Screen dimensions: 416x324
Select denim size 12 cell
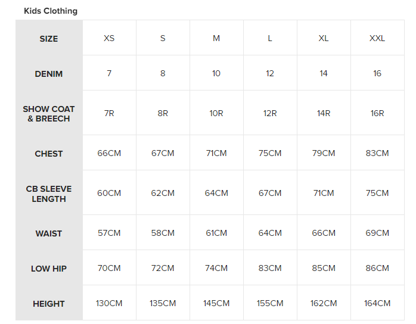(270, 73)
